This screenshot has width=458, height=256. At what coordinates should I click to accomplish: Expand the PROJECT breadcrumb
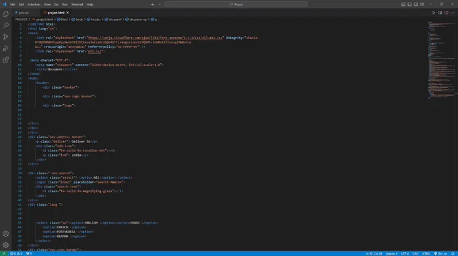click(22, 19)
